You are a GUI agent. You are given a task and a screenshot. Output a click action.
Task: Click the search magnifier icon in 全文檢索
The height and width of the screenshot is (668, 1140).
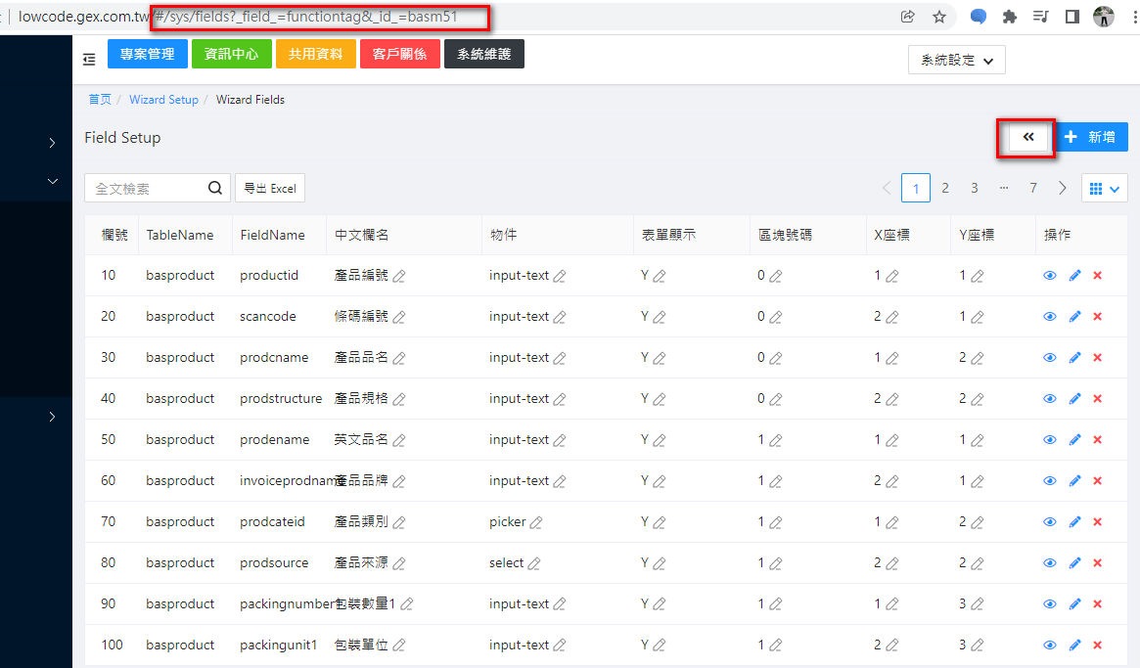coord(215,188)
